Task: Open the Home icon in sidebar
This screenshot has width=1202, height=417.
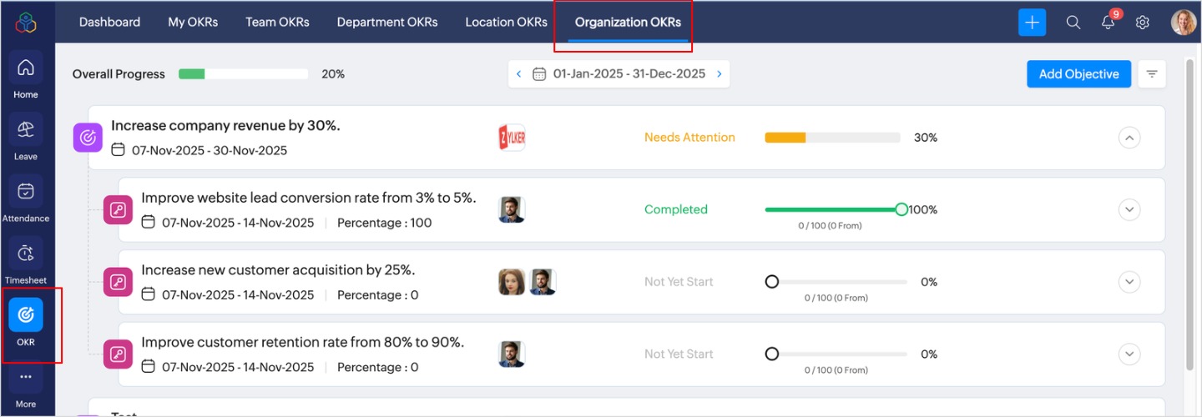Action: click(26, 68)
